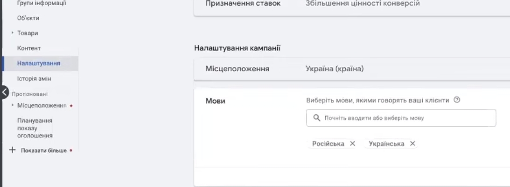Go to Об'єкти section
Screen dimensions: 510x187
click(x=28, y=18)
